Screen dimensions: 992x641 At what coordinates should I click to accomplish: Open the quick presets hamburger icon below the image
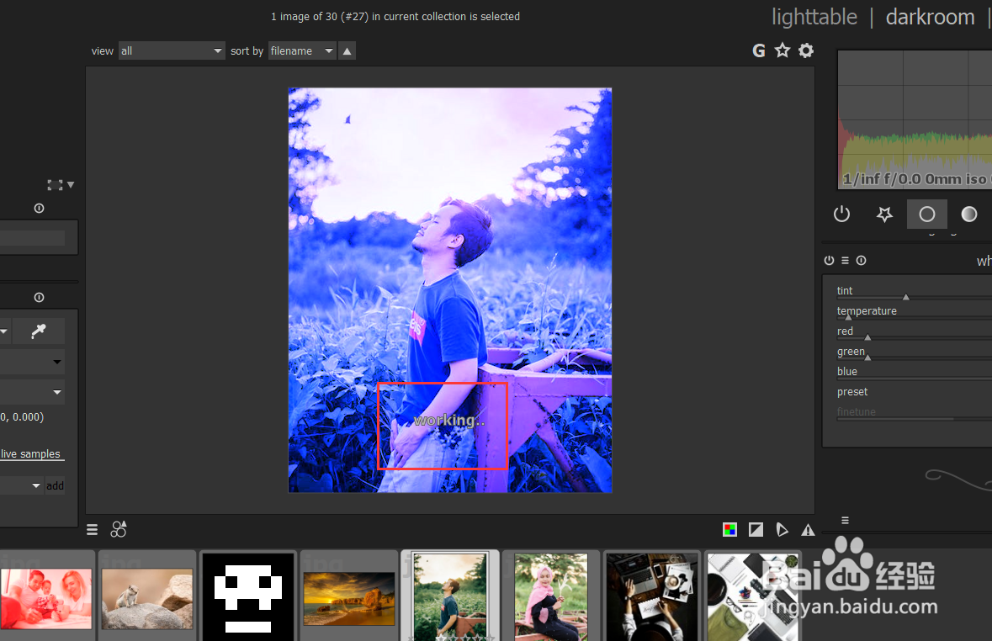93,530
